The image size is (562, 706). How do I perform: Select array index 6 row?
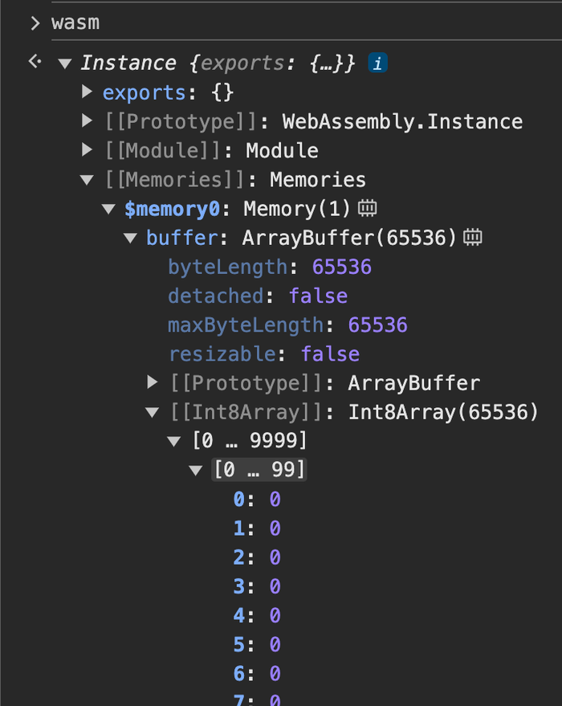coord(257,674)
